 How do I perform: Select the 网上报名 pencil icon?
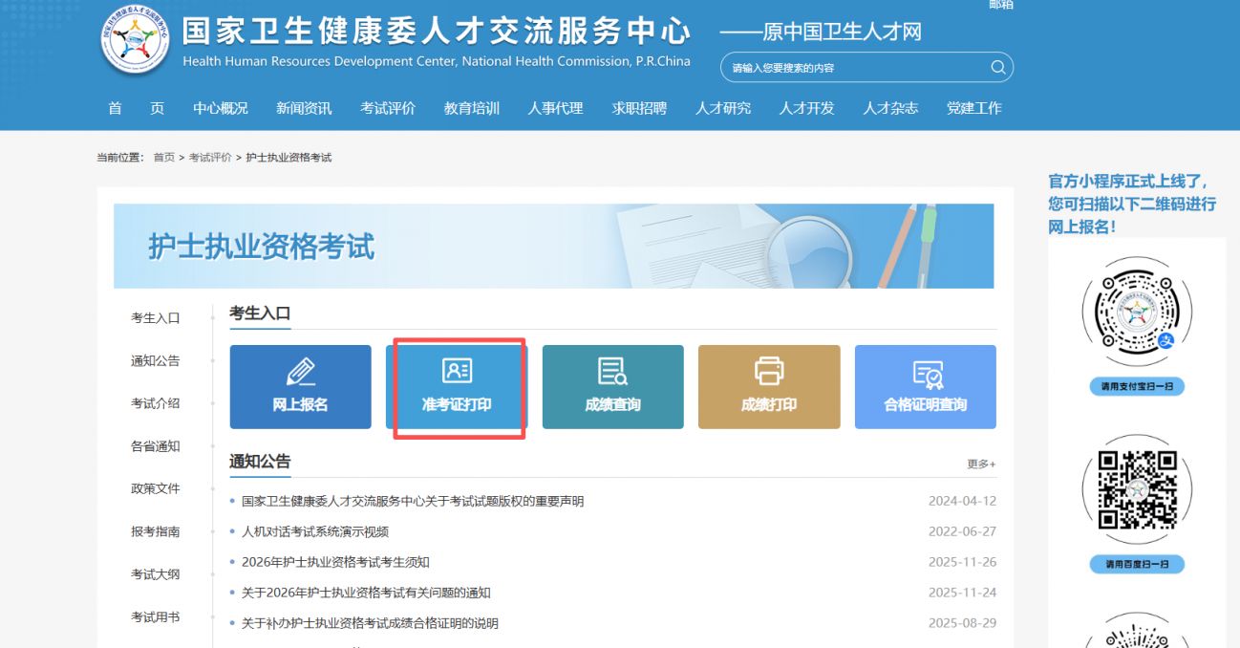(x=300, y=373)
